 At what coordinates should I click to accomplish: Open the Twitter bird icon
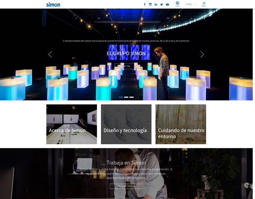161,4
